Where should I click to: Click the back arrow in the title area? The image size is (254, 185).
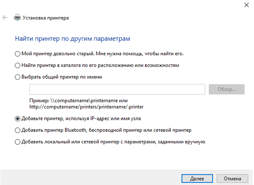[5, 18]
